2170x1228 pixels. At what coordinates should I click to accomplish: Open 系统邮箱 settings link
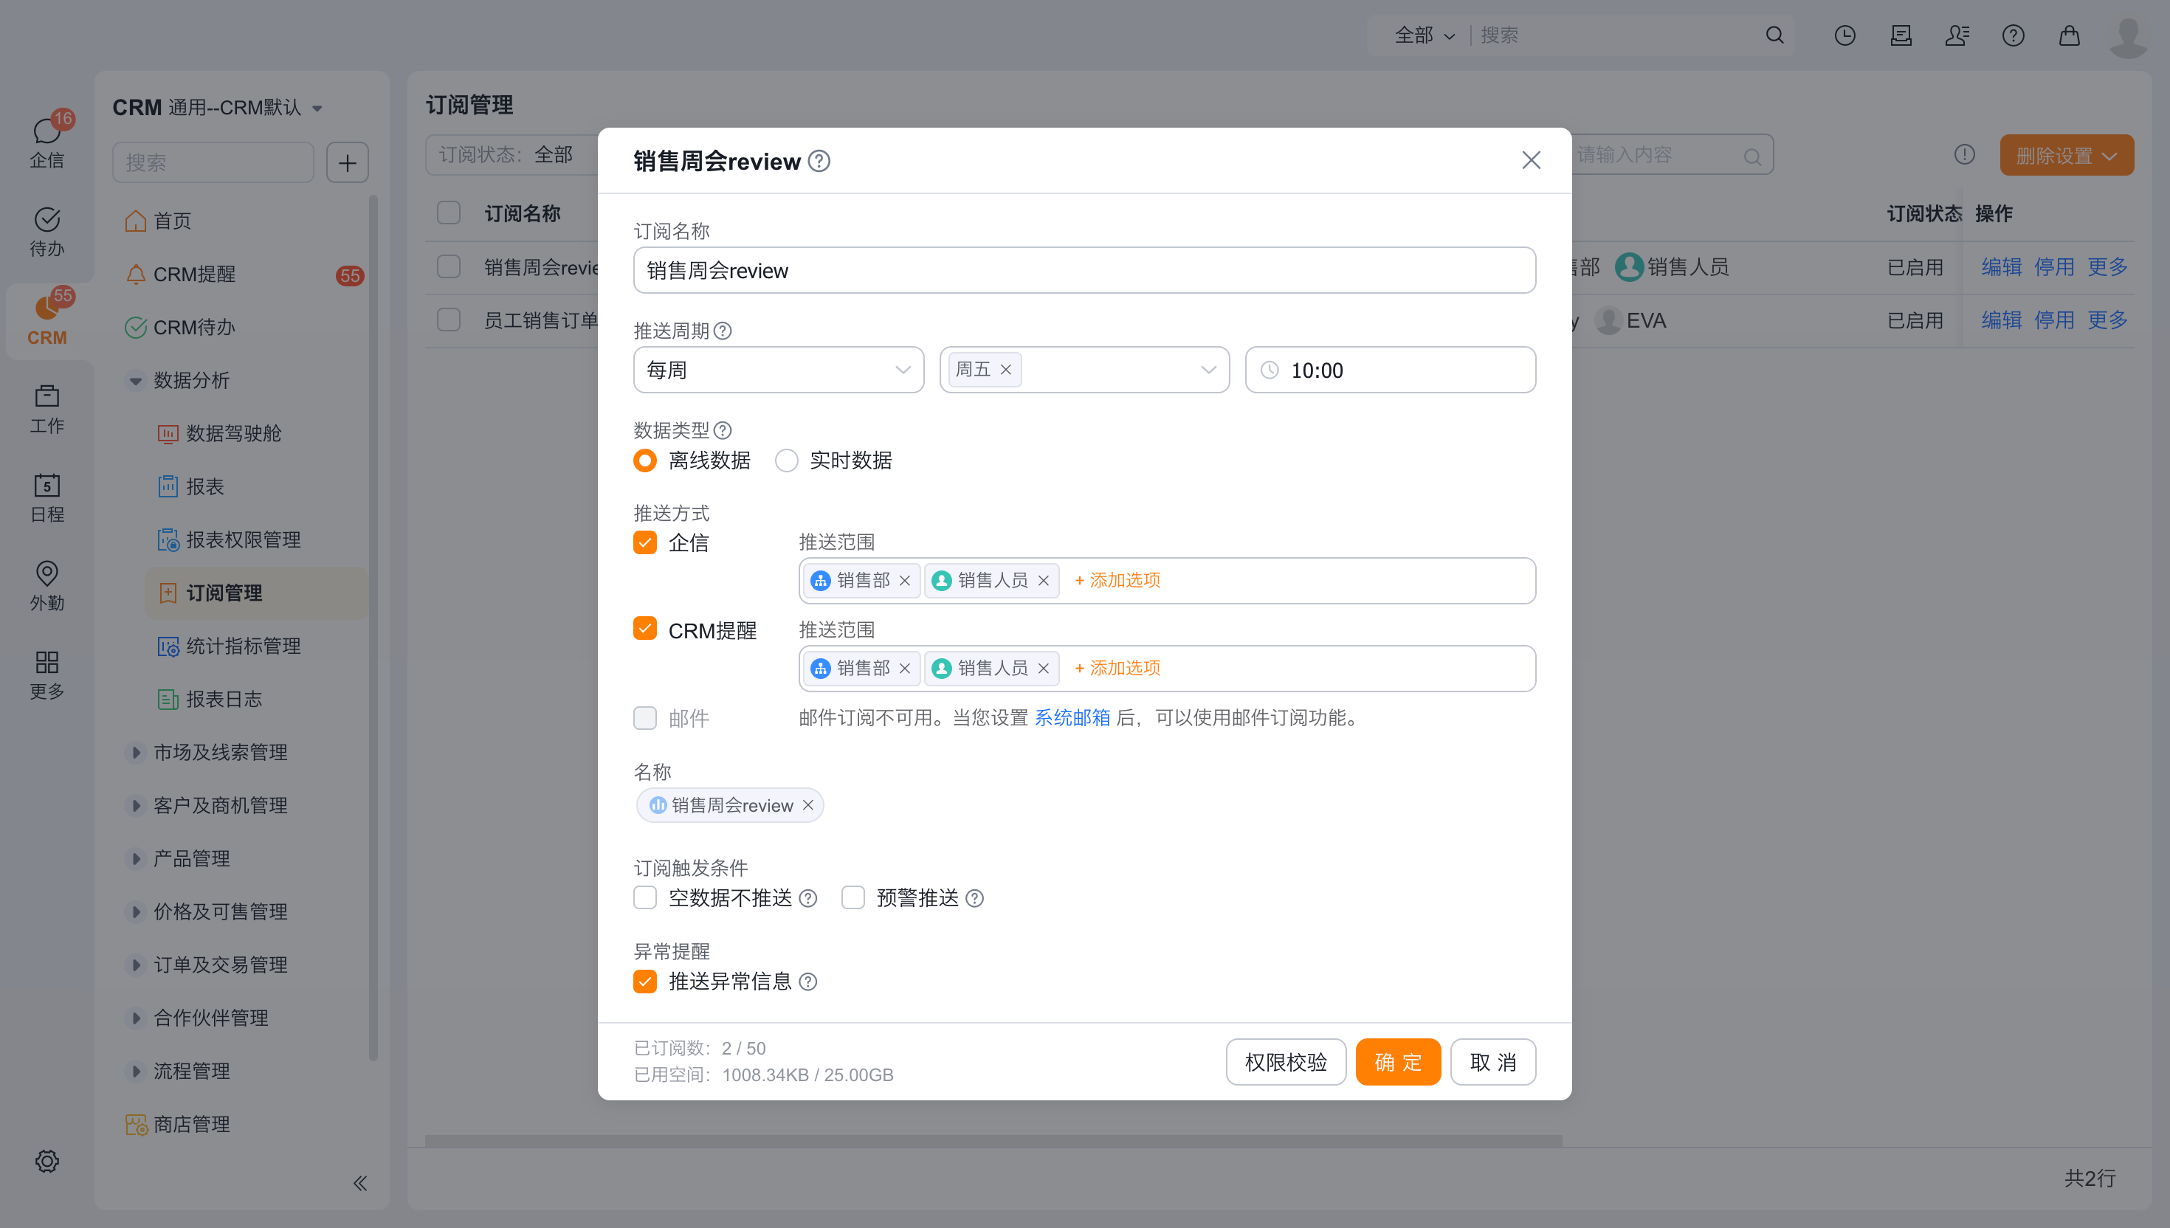point(1072,717)
